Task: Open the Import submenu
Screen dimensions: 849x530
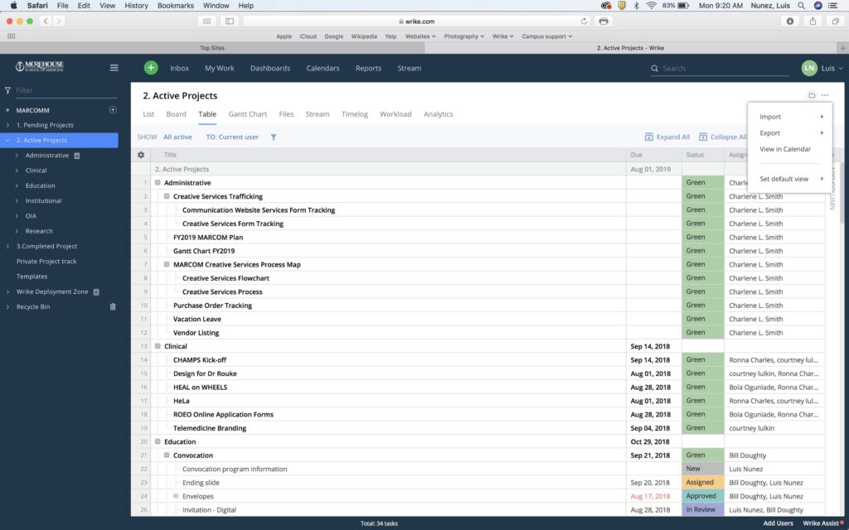Action: point(789,117)
